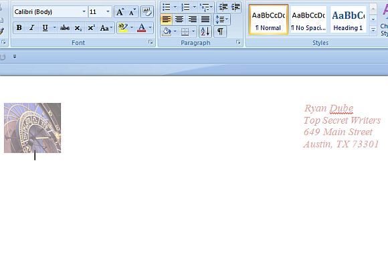The image size is (388, 262).
Task: Click the Grow Font icon
Action: (x=120, y=12)
